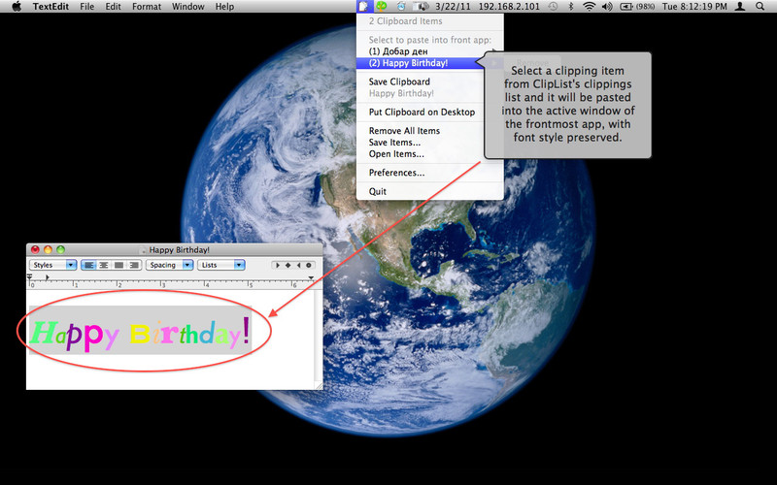Click the Tue 8:12:19 PM clock
Viewport: 777px width, 485px height.
[694, 7]
